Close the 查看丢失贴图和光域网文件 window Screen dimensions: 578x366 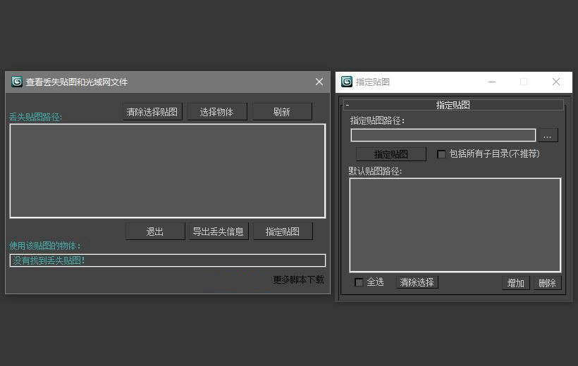(319, 82)
